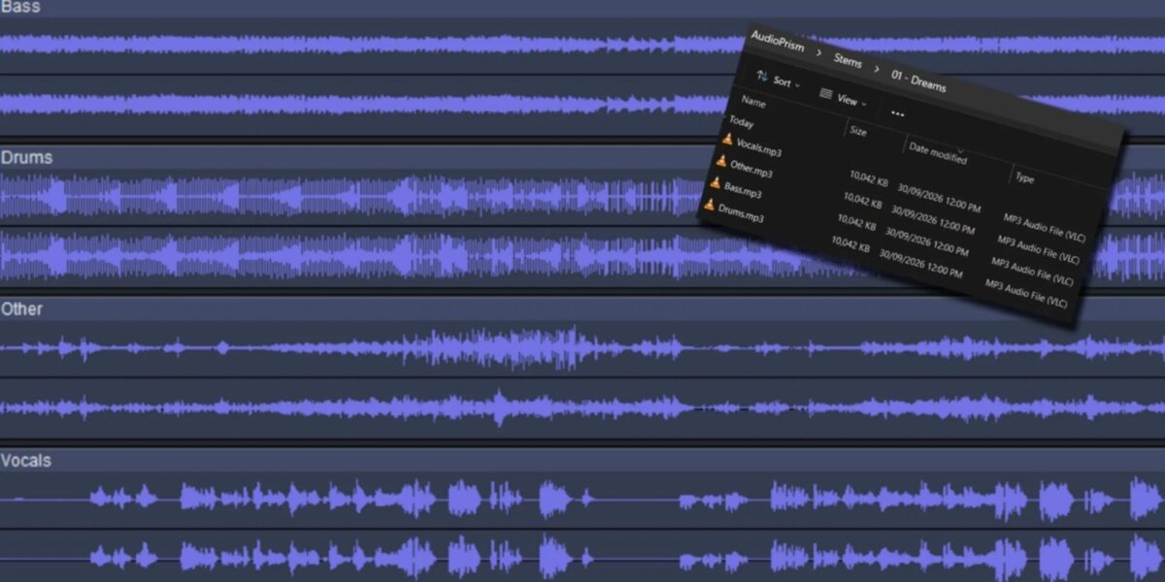The width and height of the screenshot is (1165, 582).
Task: Click the VLC cone icon for Vocals.mp3
Action: (725, 140)
